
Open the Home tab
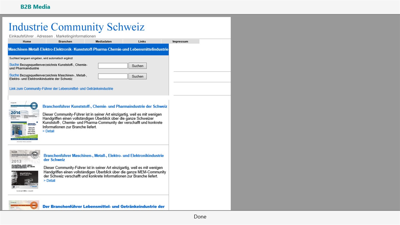(x=27, y=41)
